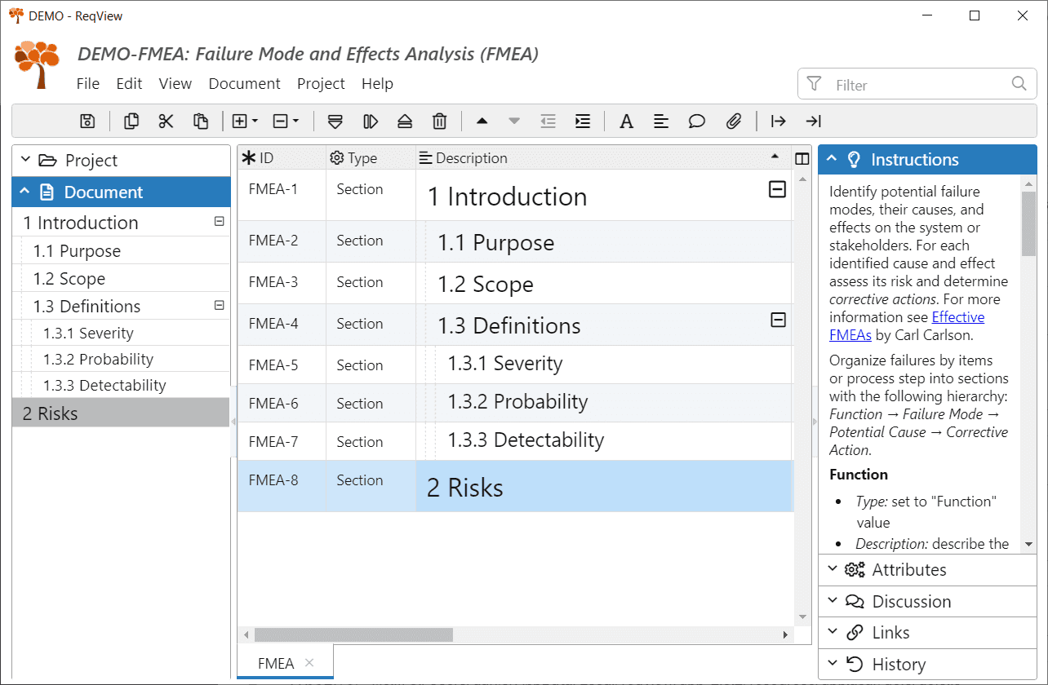This screenshot has height=685, width=1048.
Task: Click the plus-box Expand icon in the toolbar
Action: [x=240, y=122]
